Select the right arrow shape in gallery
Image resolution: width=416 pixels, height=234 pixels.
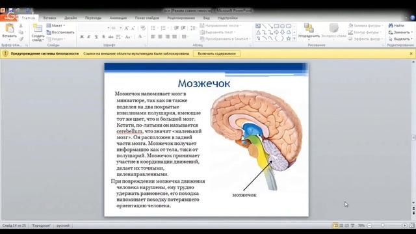point(276,32)
